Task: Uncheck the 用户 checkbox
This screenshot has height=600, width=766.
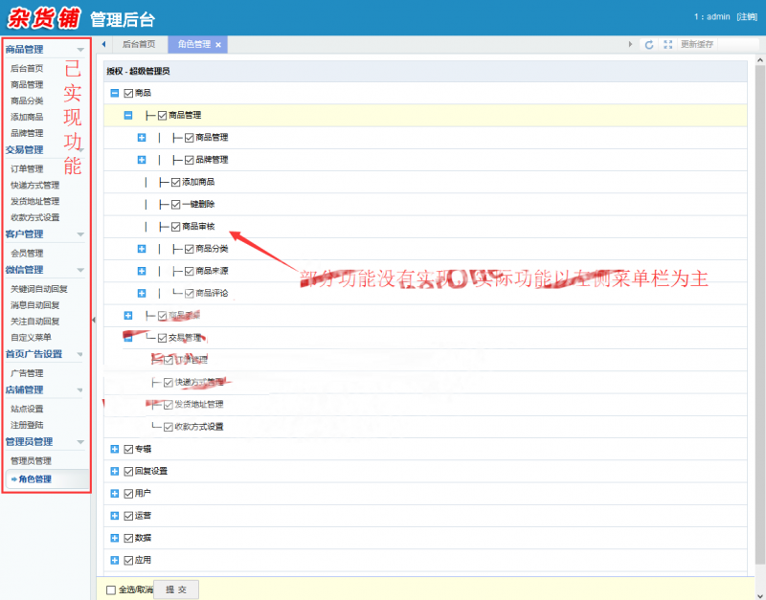Action: pos(128,494)
